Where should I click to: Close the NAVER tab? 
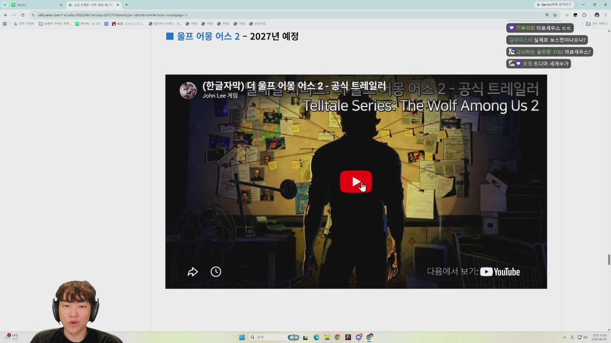pyautogui.click(x=61, y=5)
